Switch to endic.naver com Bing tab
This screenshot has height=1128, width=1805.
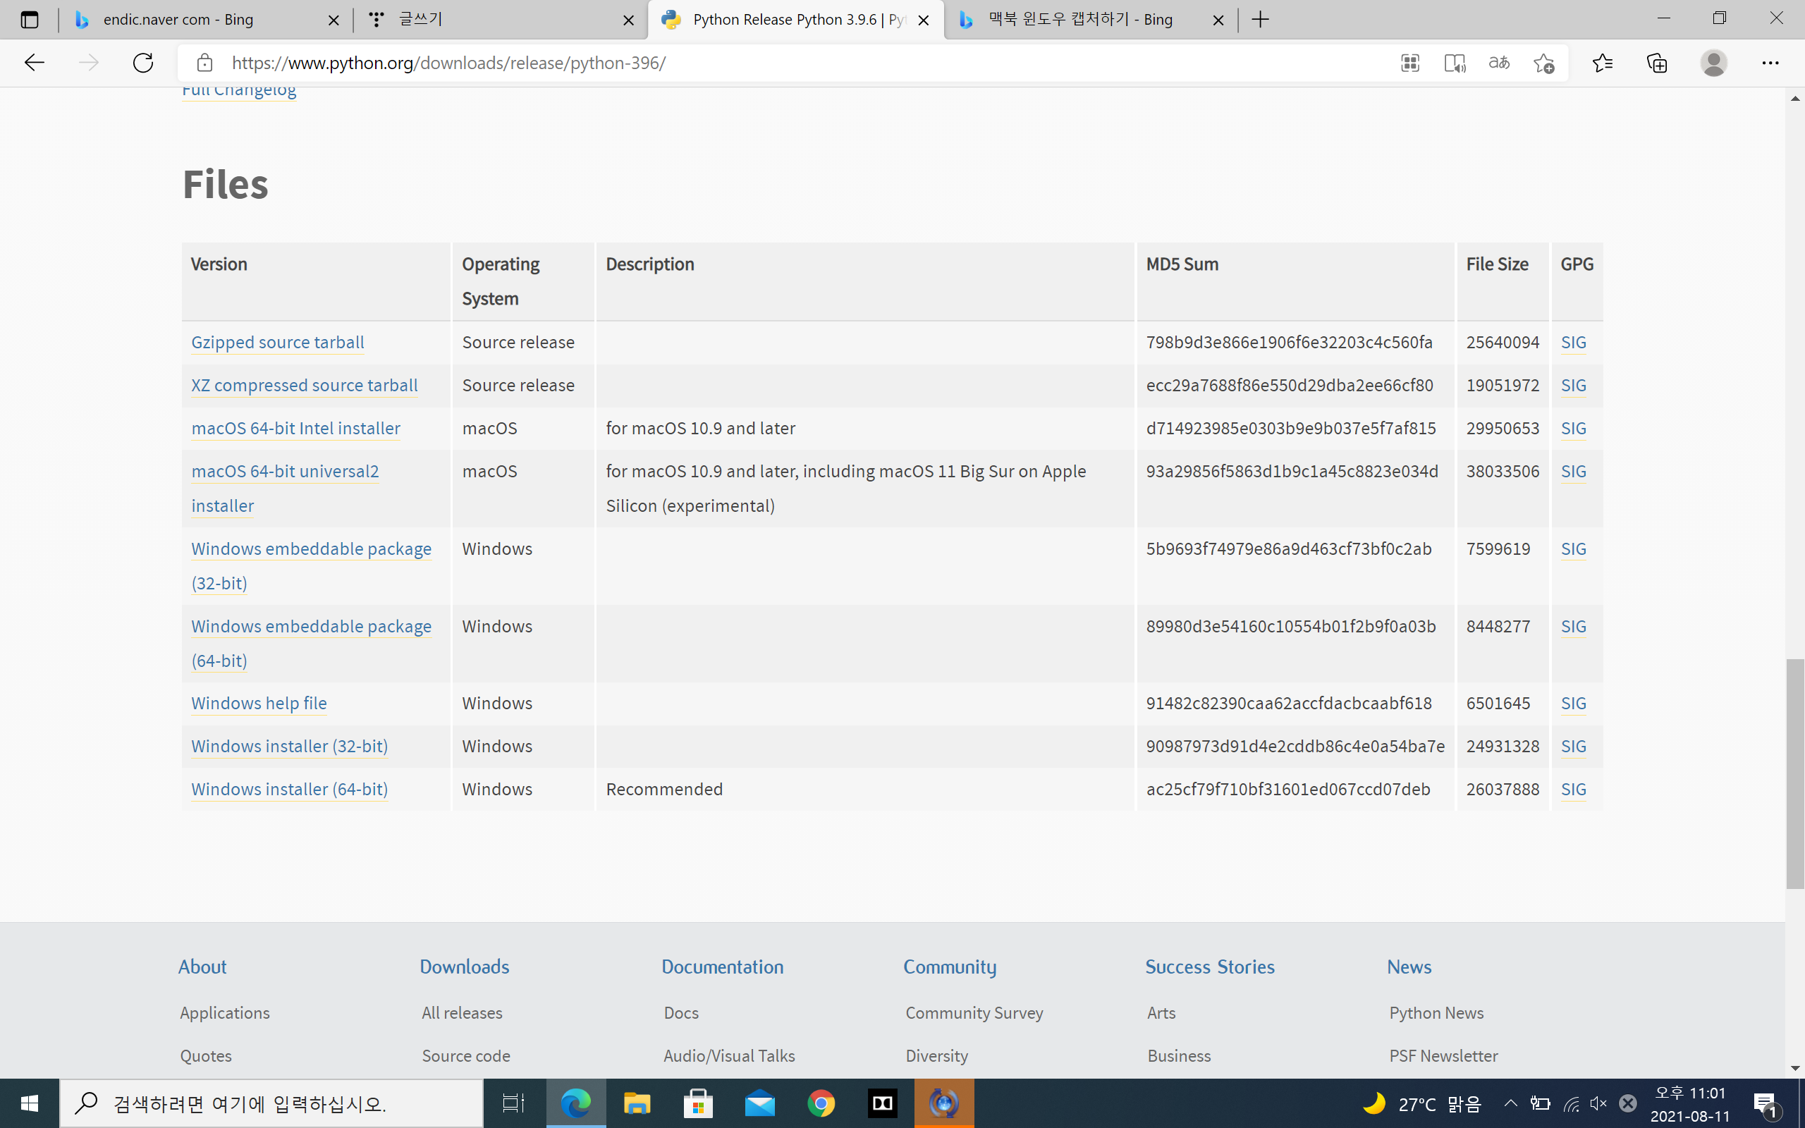[179, 20]
